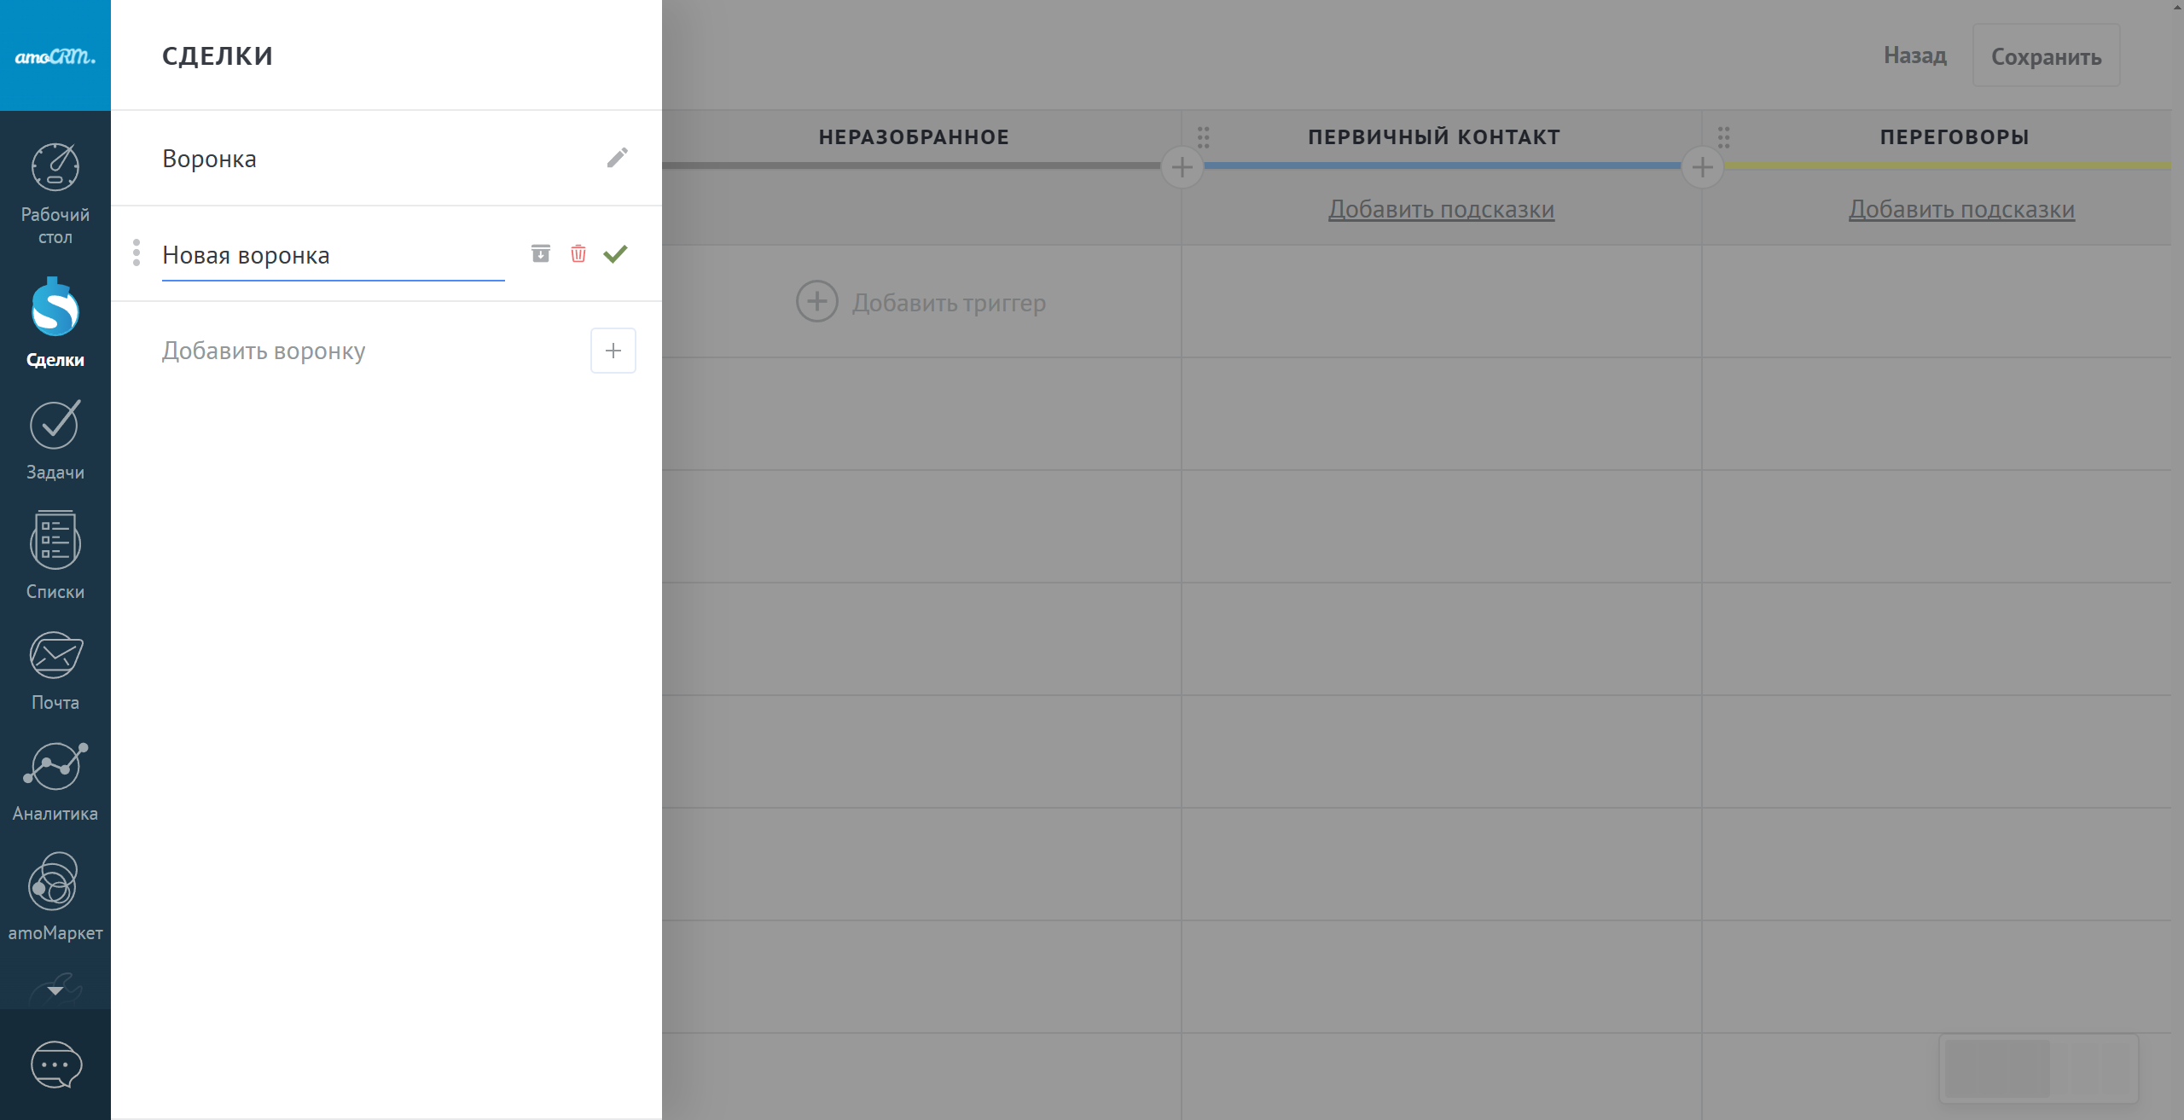
Task: Expand more sidebar items with the down arrow
Action: [x=55, y=990]
